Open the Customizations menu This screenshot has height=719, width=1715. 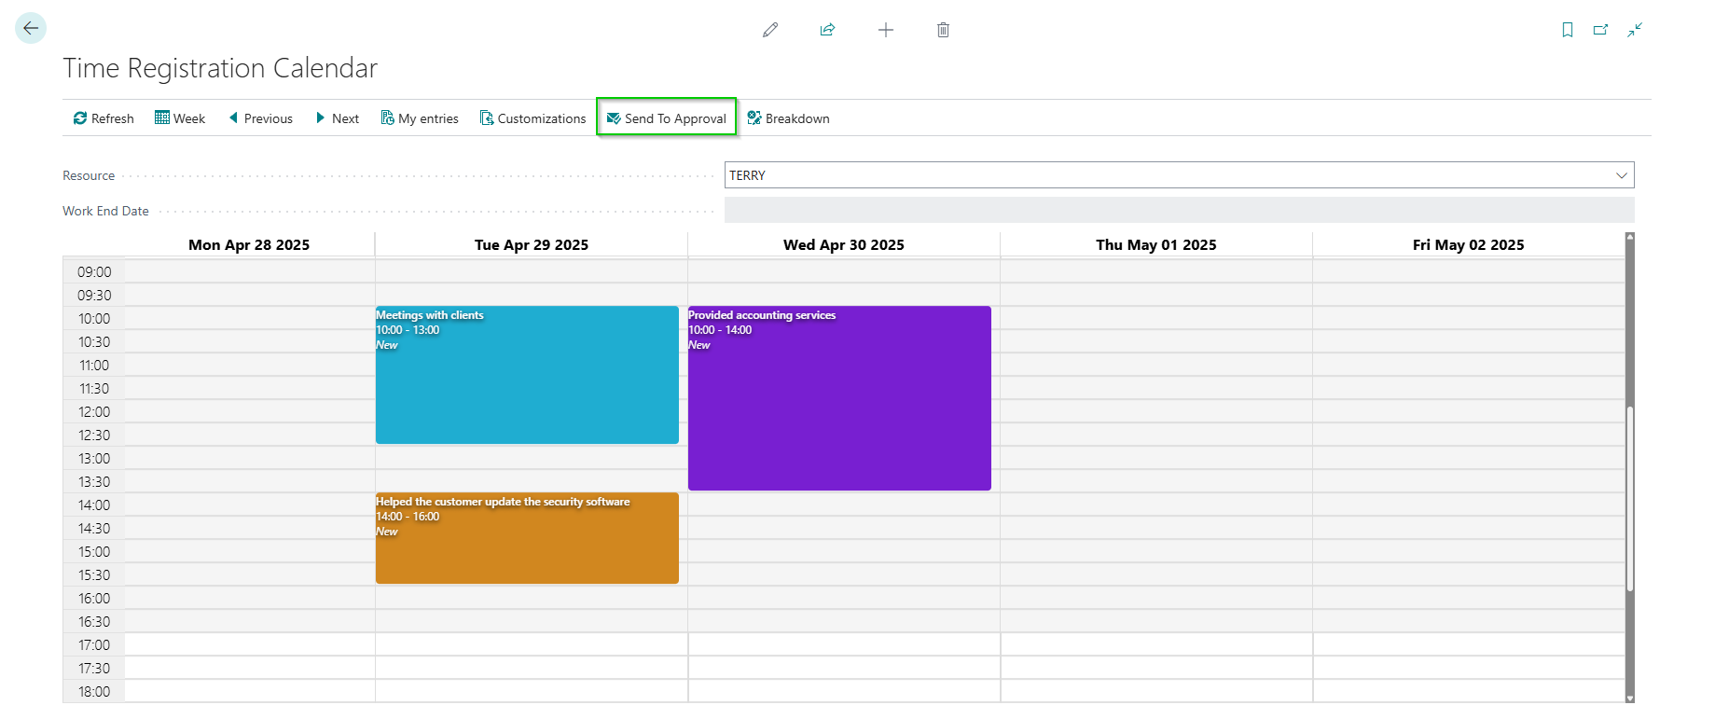[532, 118]
